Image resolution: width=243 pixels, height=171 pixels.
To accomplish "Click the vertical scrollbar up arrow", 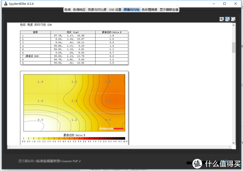I will tap(234, 25).
